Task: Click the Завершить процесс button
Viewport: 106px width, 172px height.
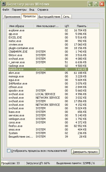Action: 85,152
